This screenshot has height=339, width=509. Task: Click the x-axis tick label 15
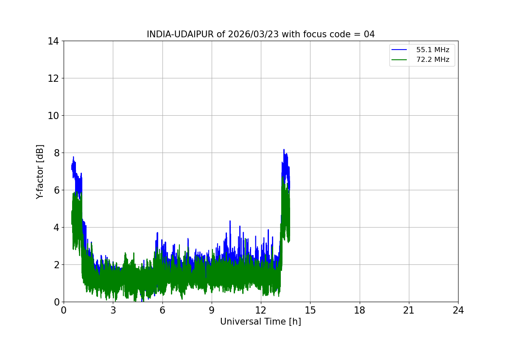(x=310, y=310)
